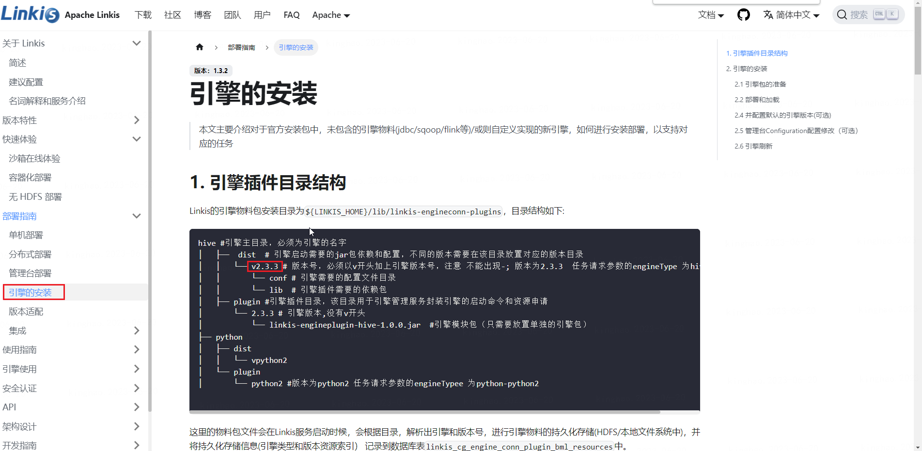This screenshot has width=922, height=451.
Task: Expand the 版本特性 sidebar section
Action: tap(137, 120)
